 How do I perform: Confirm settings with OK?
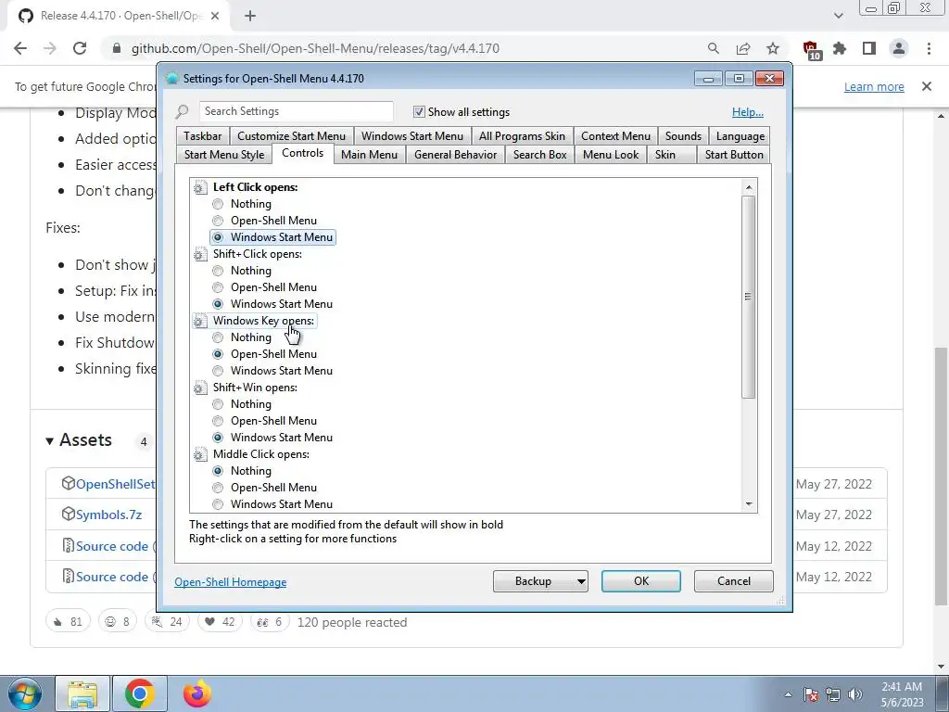point(641,581)
